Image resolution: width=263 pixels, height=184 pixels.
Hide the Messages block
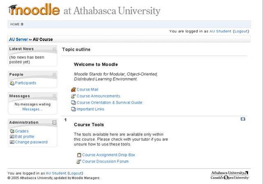pos(54,96)
